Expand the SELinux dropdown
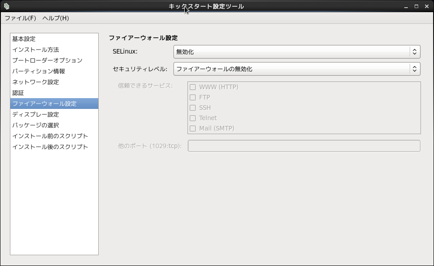Image resolution: width=434 pixels, height=266 pixels. pos(297,52)
